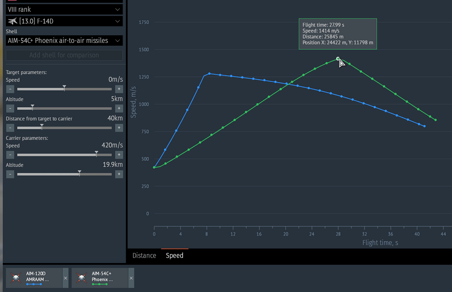Click the target speed slider handle
The height and width of the screenshot is (292, 452).
click(64, 88)
